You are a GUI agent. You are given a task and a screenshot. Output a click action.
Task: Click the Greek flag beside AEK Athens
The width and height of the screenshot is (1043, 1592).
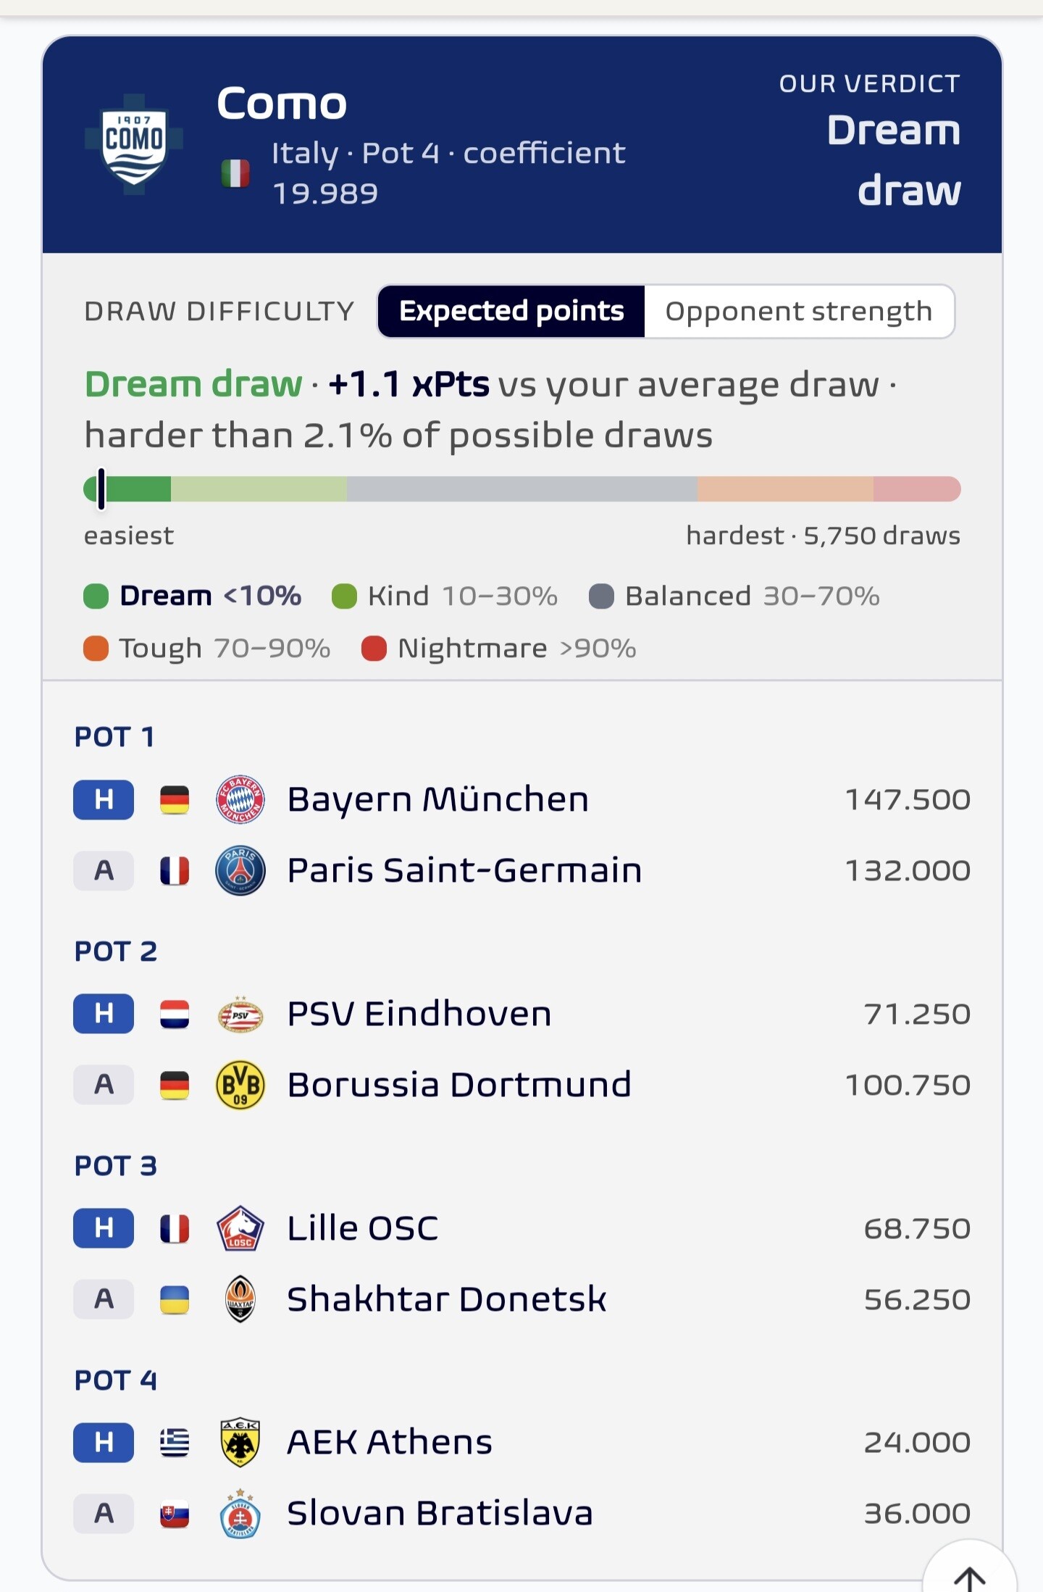175,1442
